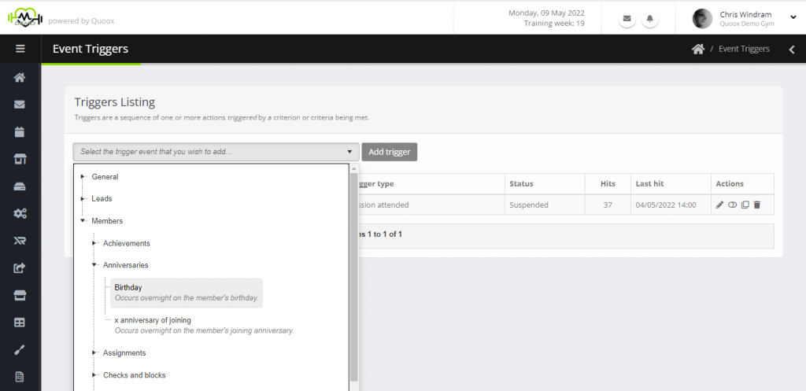
Task: Click the Event Triggers breadcrumb link
Action: point(744,49)
